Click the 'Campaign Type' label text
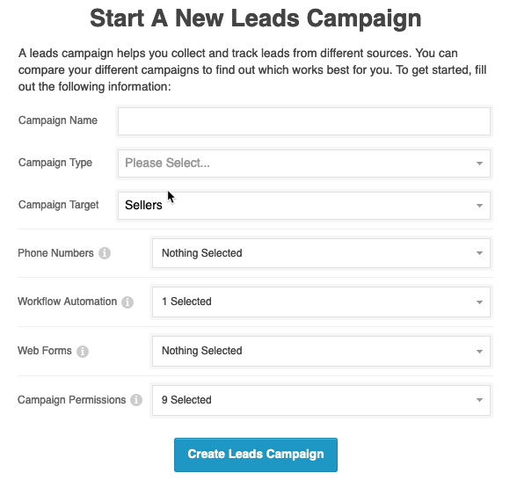Screen dimensions: 510x480 pyautogui.click(x=55, y=163)
